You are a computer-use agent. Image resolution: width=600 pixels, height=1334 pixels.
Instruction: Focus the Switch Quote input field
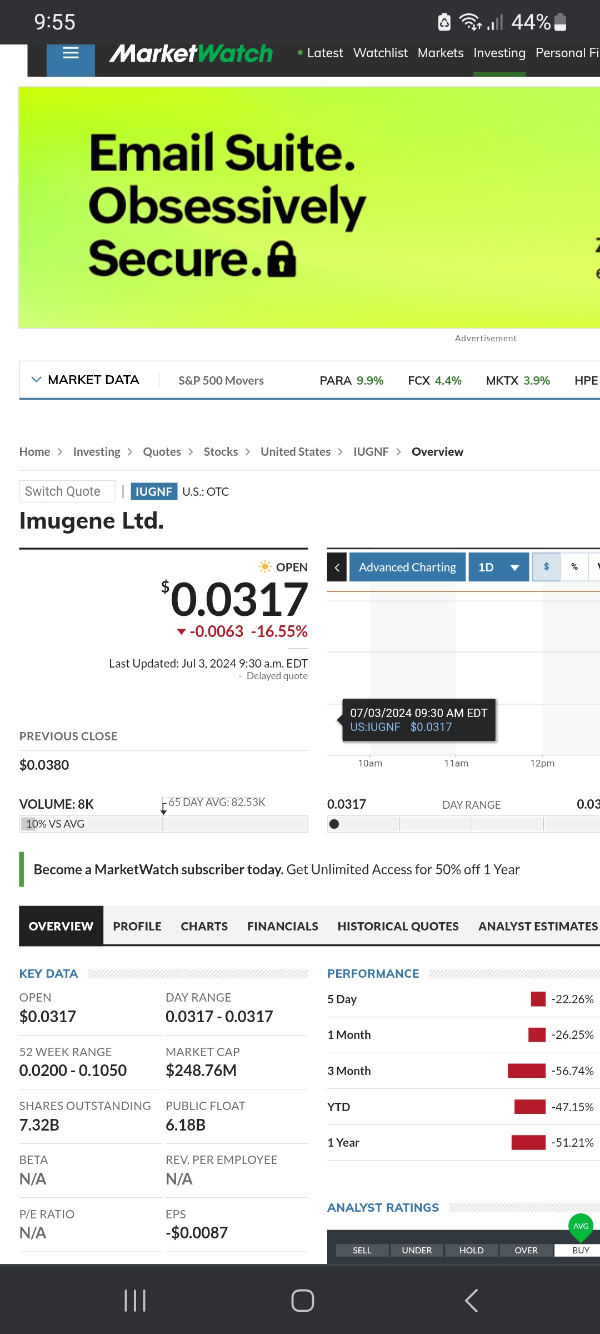pos(67,491)
